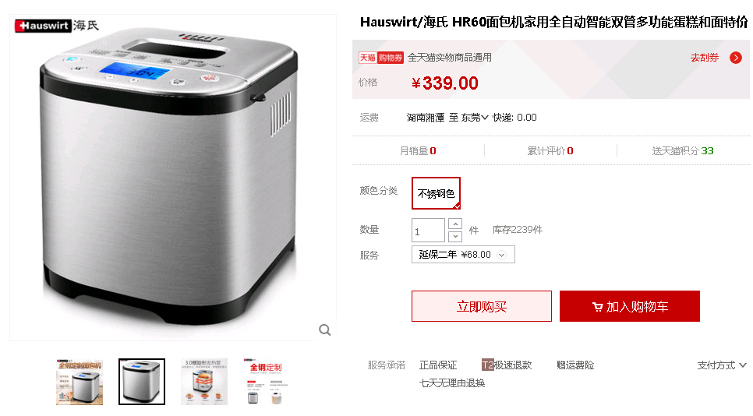The width and height of the screenshot is (753, 416).
Task: Click the Tmall 购物券 coupon badge
Action: tap(381, 58)
